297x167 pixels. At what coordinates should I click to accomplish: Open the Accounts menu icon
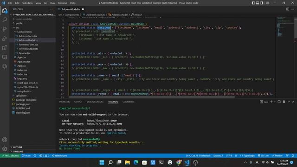click(x=5, y=140)
